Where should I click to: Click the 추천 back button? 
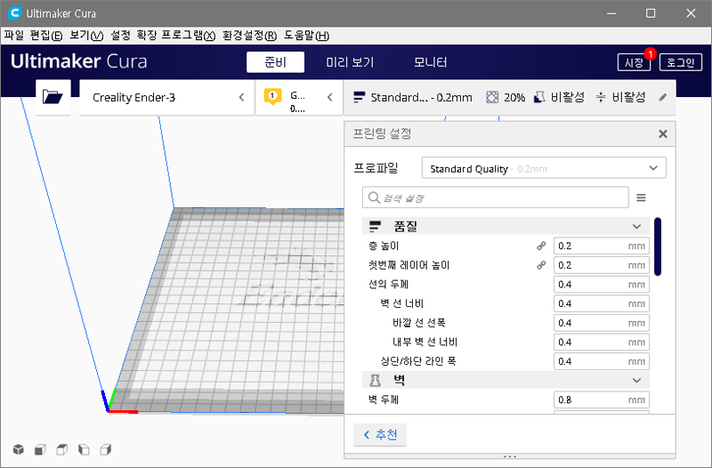click(380, 435)
